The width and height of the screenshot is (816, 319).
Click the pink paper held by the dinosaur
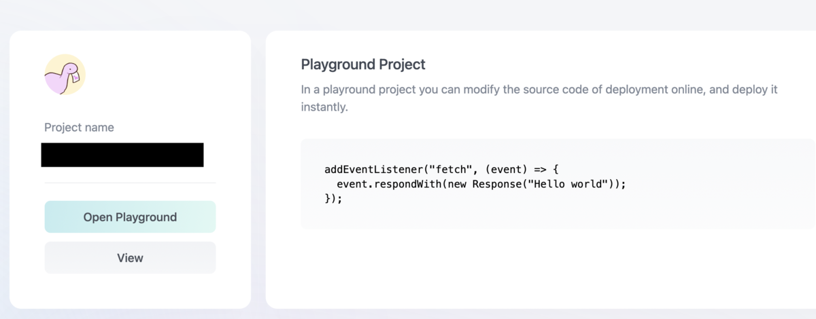(74, 77)
